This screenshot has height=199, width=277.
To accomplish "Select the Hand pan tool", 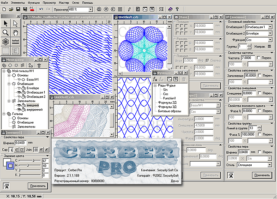I will 15,32.
